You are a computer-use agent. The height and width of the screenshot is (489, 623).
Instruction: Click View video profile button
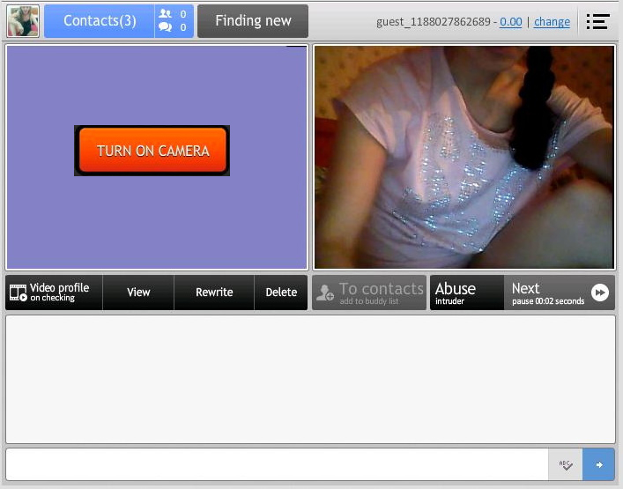[x=138, y=293]
